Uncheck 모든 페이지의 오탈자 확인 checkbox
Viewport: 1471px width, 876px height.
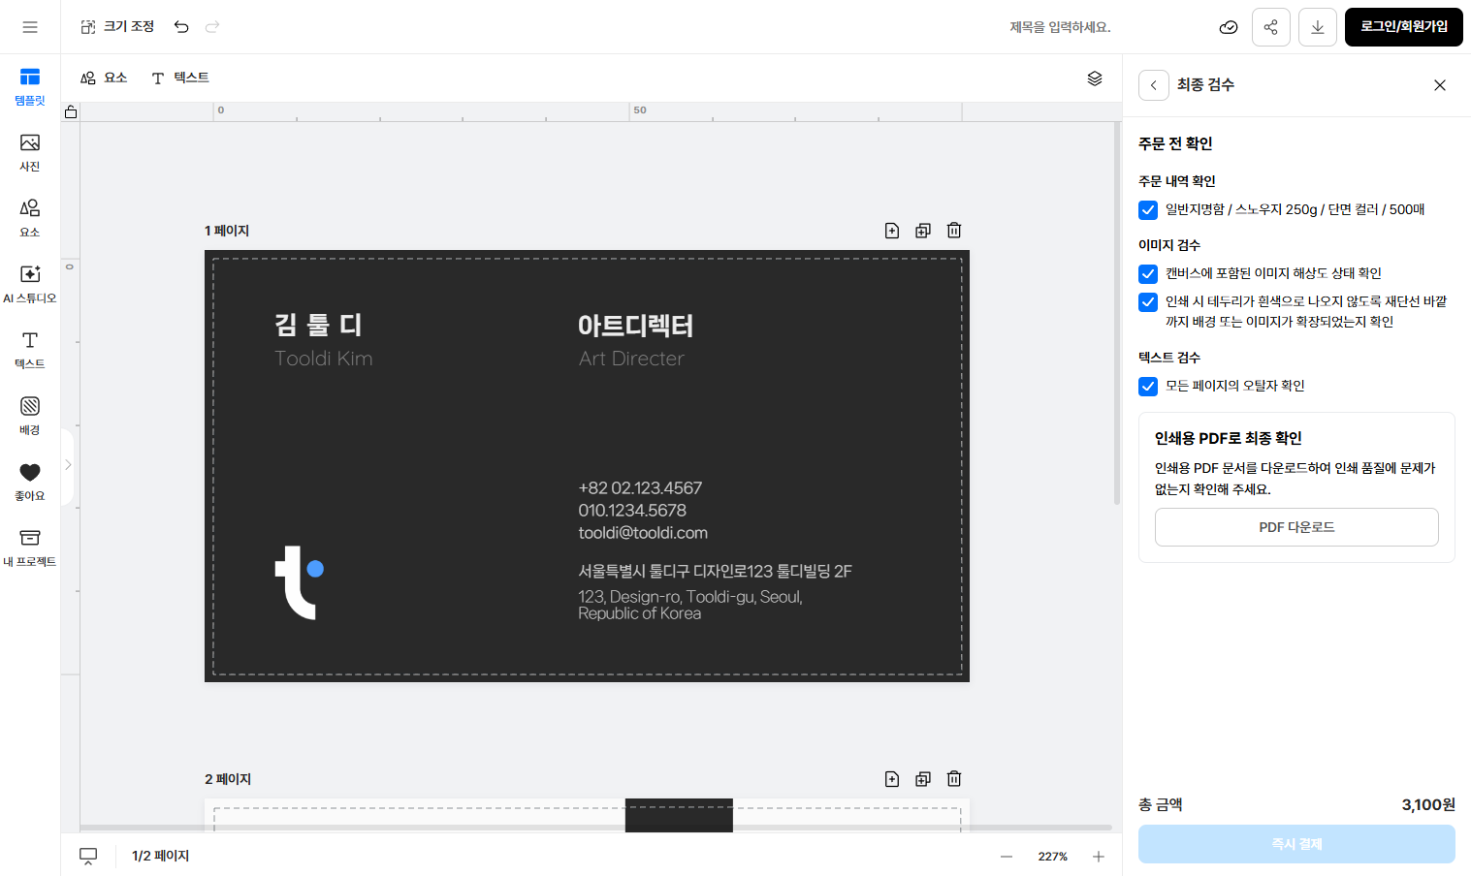click(x=1148, y=387)
